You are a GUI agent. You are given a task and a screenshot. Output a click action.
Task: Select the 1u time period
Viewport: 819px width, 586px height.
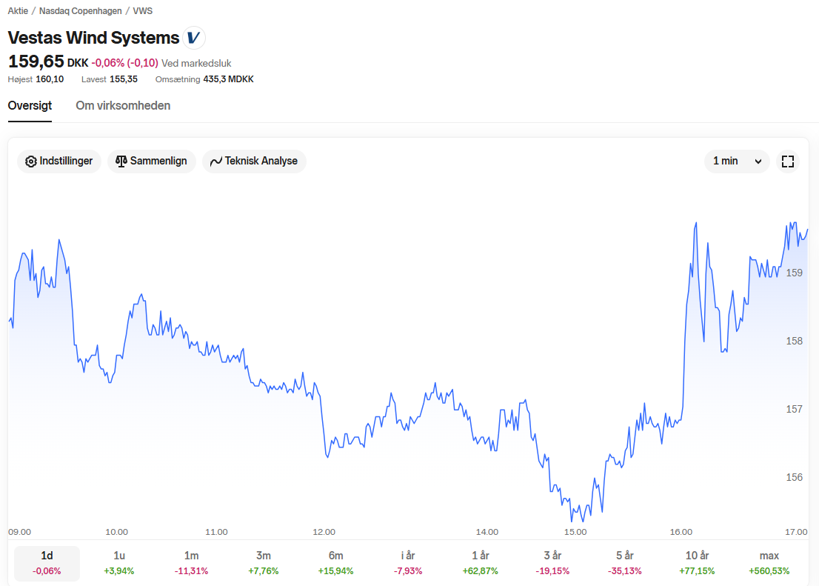(119, 563)
